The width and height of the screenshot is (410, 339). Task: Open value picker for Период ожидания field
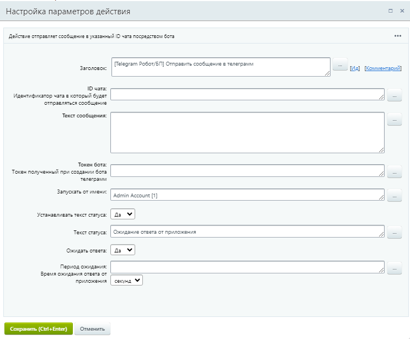click(394, 268)
